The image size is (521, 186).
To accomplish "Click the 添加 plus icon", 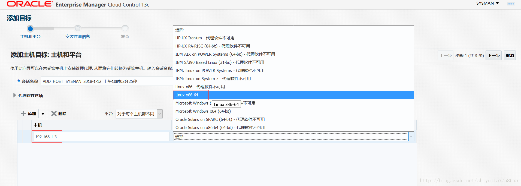I will coord(23,114).
